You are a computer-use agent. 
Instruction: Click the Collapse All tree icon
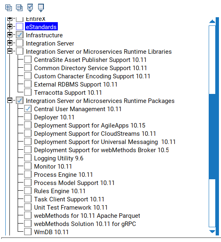[19, 8]
